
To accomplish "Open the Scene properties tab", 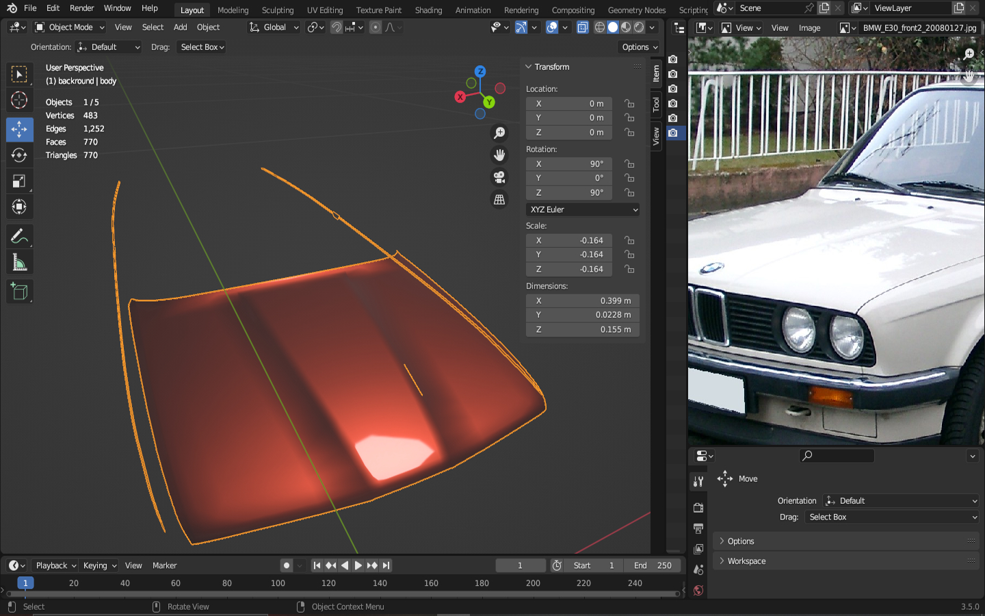I will click(x=698, y=569).
